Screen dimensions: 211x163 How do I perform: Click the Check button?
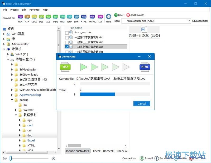click(97, 151)
